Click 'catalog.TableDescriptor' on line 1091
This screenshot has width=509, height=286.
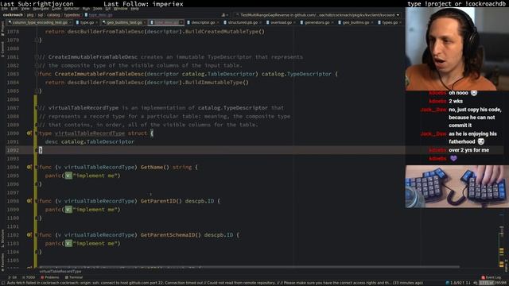(x=97, y=141)
